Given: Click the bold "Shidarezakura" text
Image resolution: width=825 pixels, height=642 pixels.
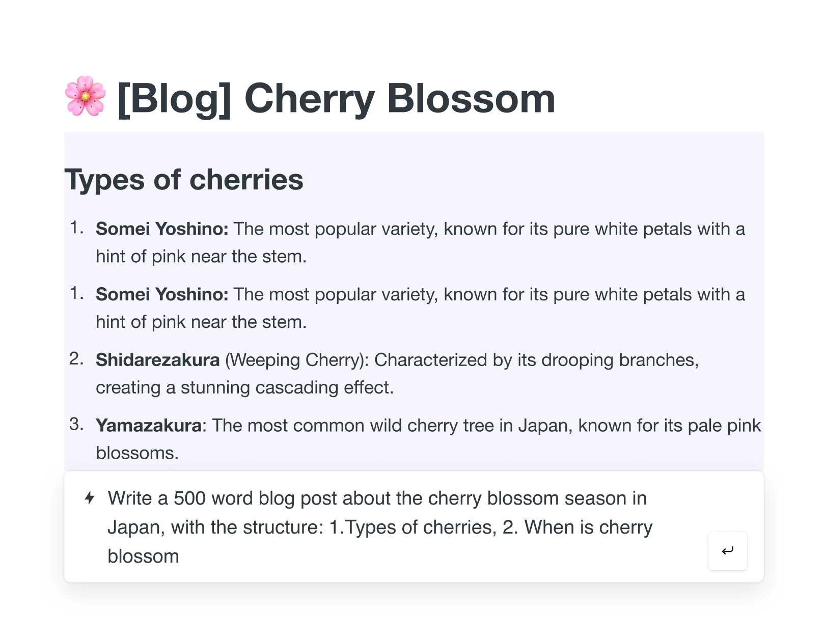Looking at the screenshot, I should (x=157, y=360).
